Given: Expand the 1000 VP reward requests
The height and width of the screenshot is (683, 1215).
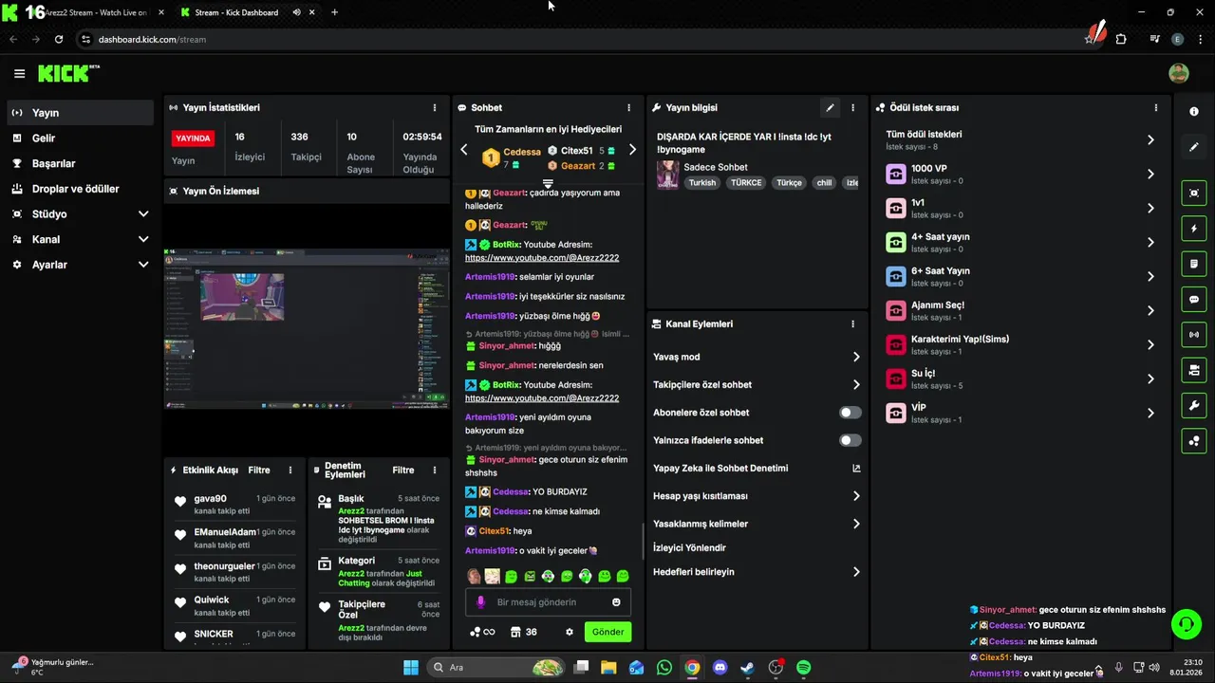Looking at the screenshot, I should click(x=1021, y=174).
